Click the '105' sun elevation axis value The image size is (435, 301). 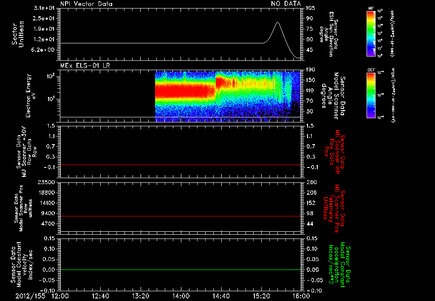pyautogui.click(x=311, y=8)
